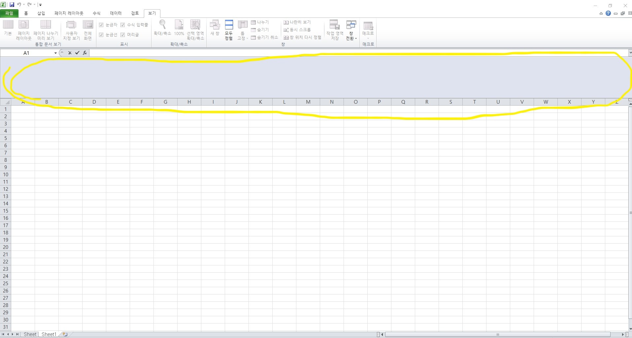Click horizontal scrollbar left arrow
Image resolution: width=632 pixels, height=338 pixels.
coord(382,334)
